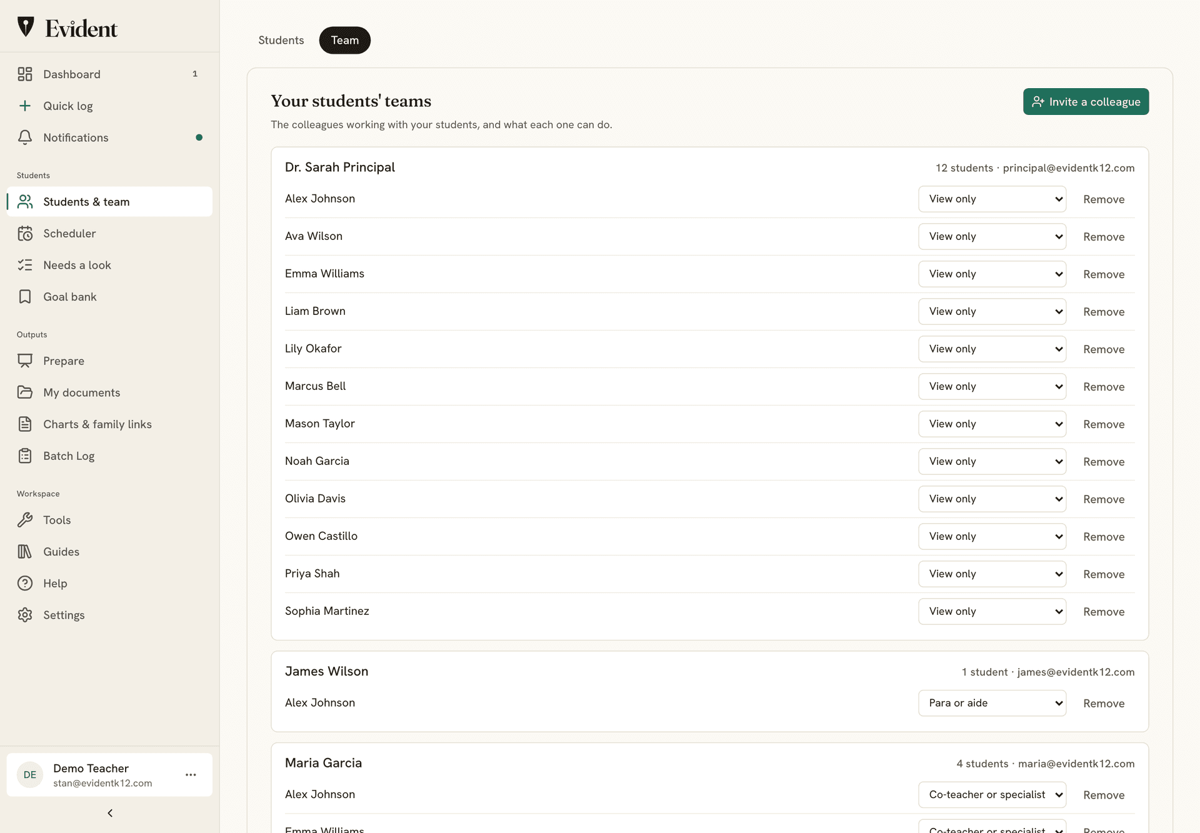Click the Tools wrench icon
The width and height of the screenshot is (1200, 833).
click(x=25, y=520)
